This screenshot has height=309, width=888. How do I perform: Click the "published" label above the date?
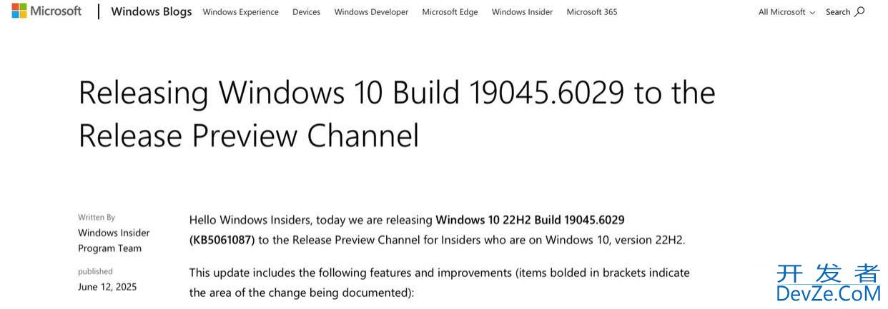(x=95, y=271)
